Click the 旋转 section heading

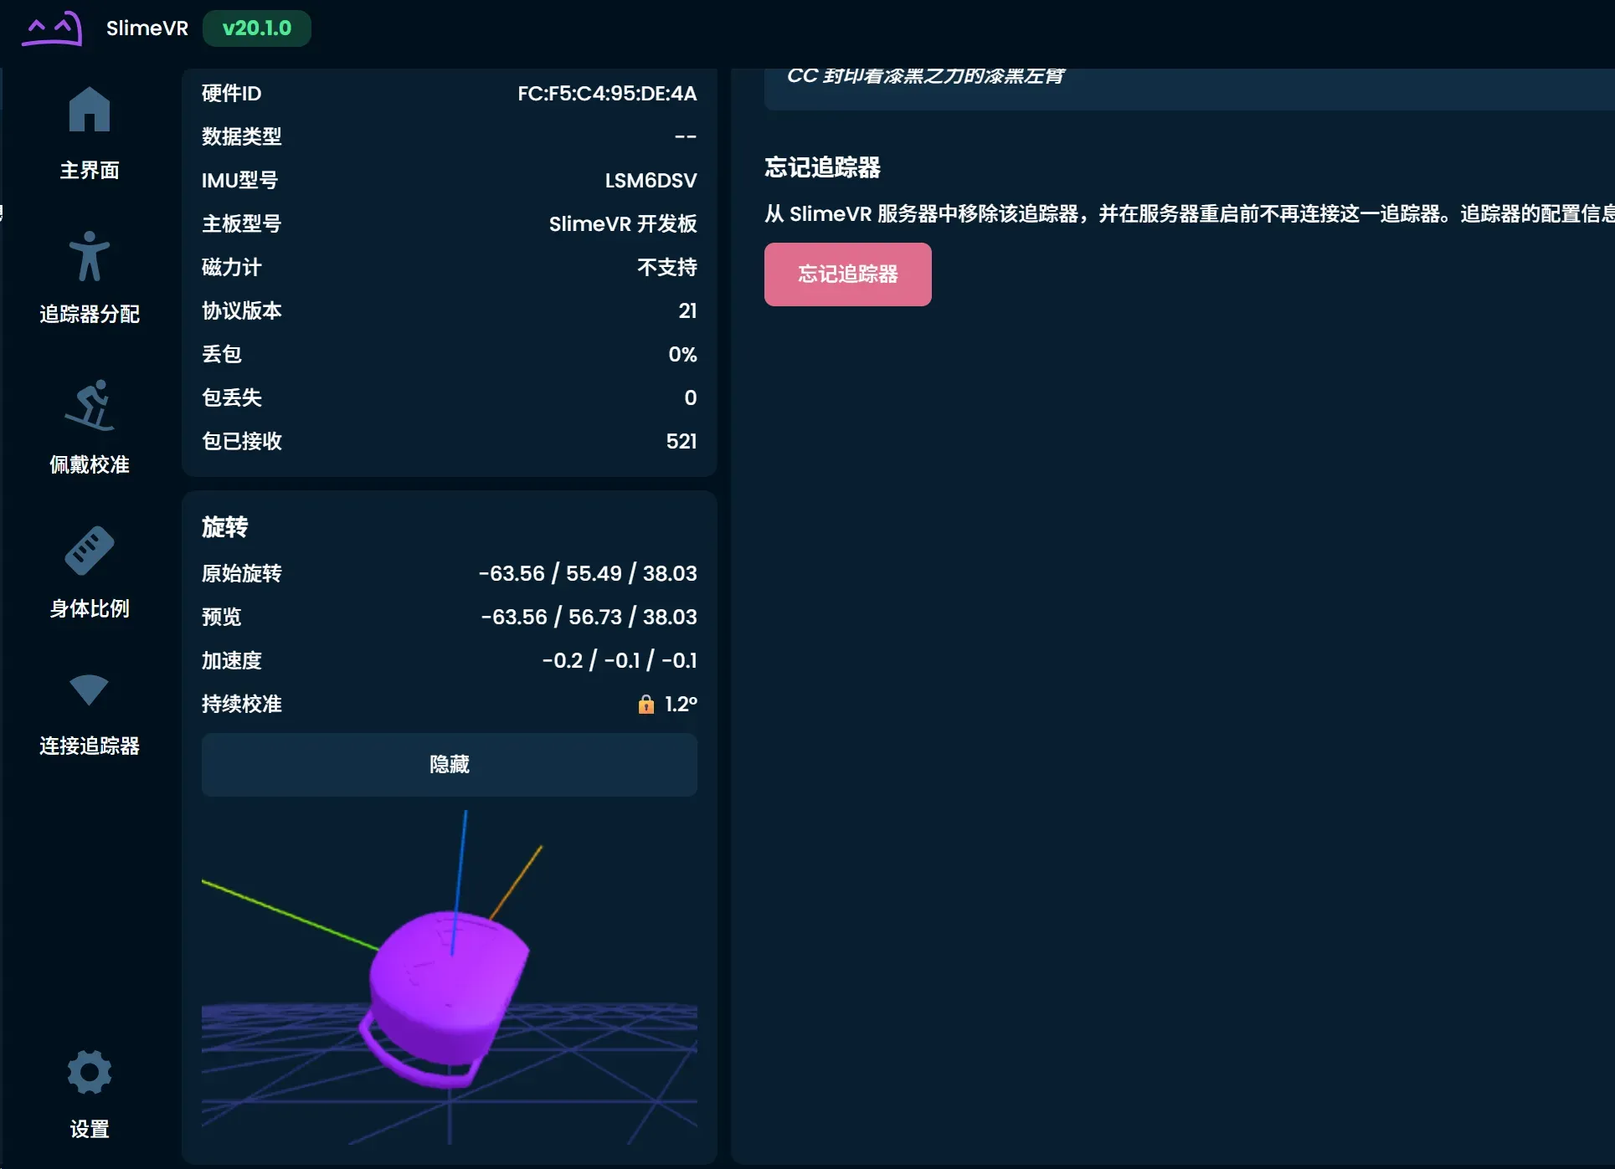coord(224,527)
